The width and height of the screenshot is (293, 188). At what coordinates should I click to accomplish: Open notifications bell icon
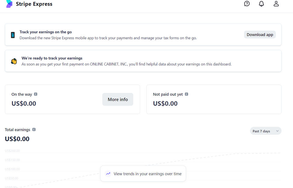262,4
